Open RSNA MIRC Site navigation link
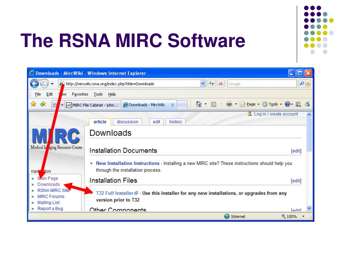 point(53,190)
